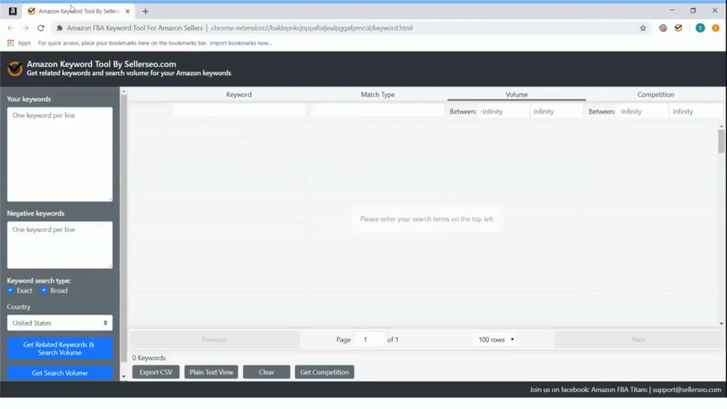
Task: Open the 100 rows dropdown
Action: pyautogui.click(x=496, y=340)
